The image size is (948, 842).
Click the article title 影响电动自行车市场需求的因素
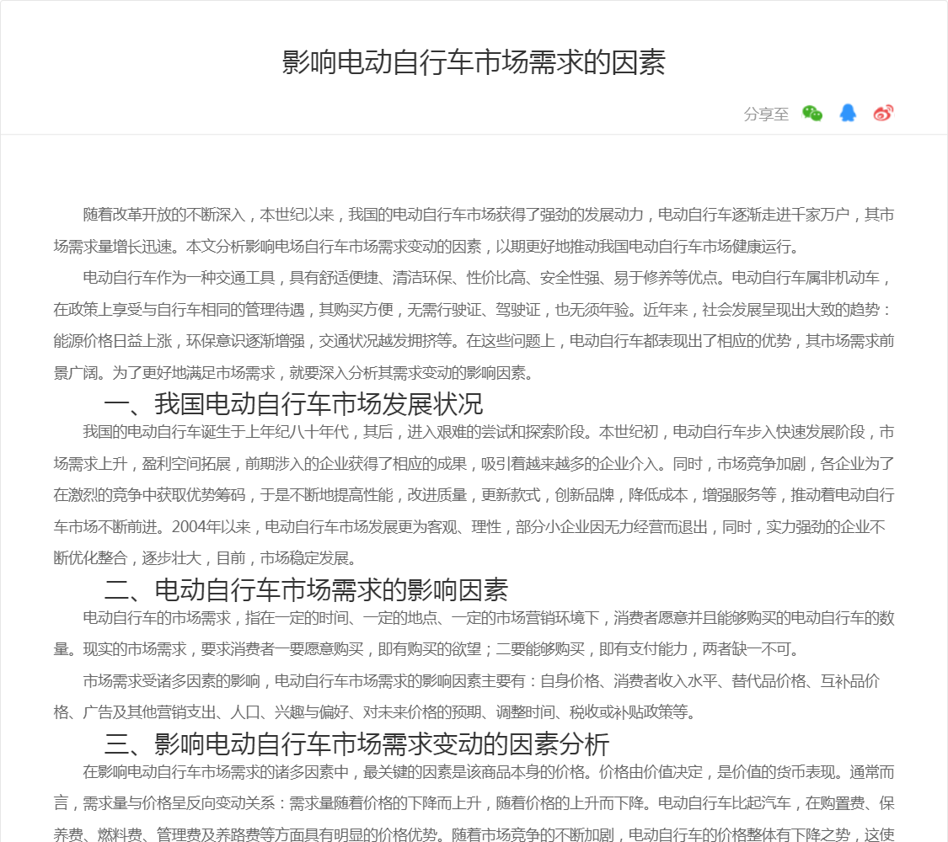tap(474, 62)
